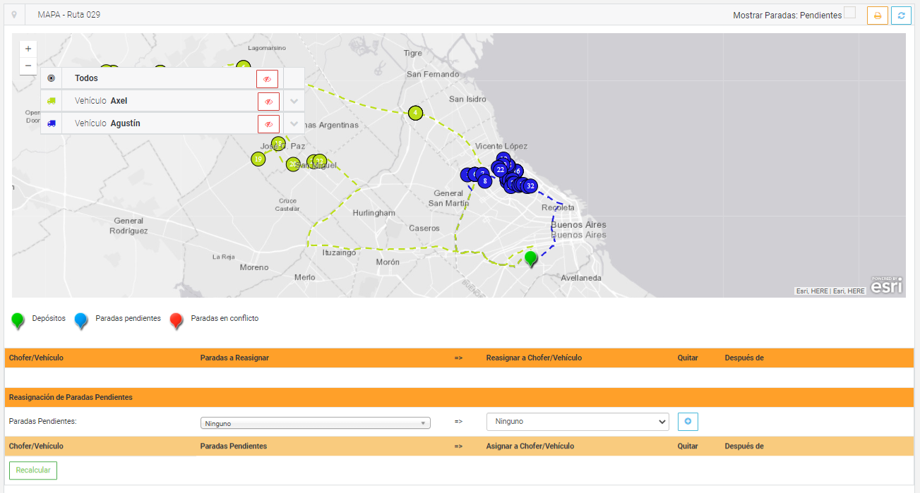Click the blue refresh map icon
Image resolution: width=920 pixels, height=493 pixels.
(901, 16)
